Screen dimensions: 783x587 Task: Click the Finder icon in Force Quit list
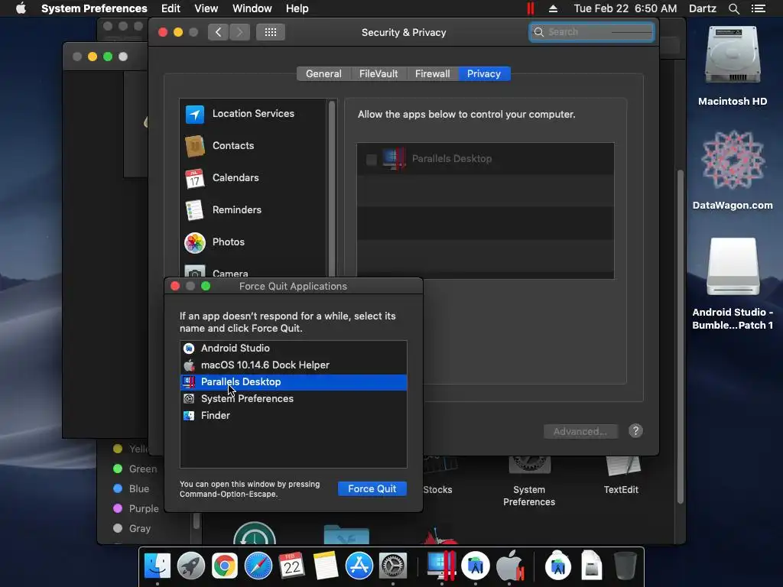tap(189, 415)
